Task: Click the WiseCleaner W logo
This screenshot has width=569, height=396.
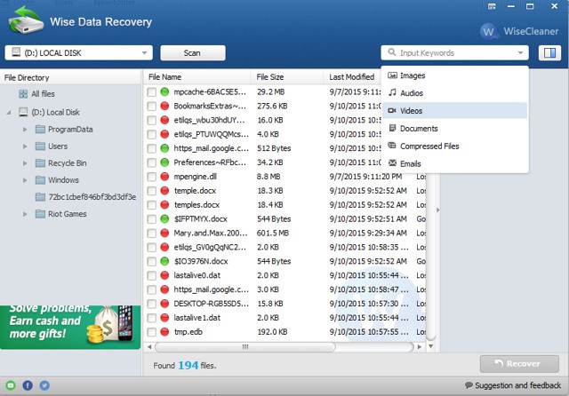Action: click(x=488, y=32)
